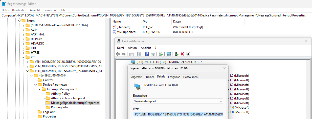Collapse the PCI key
Image resolution: width=312 pixels, height=119 pixels.
[23, 57]
